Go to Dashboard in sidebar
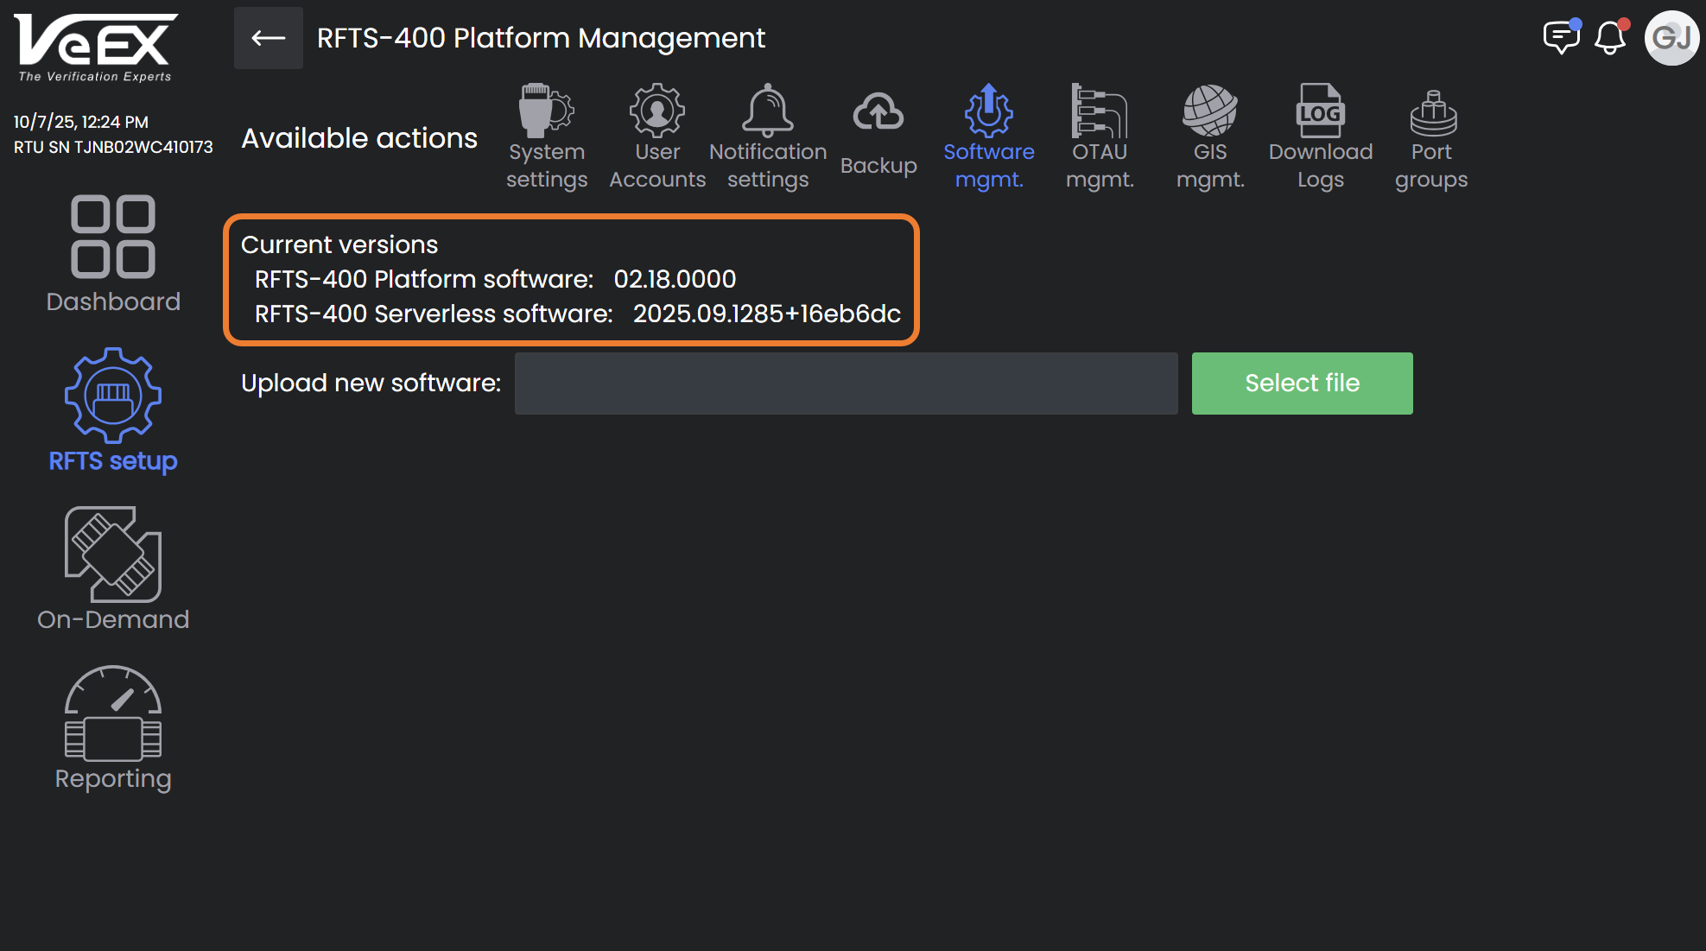The width and height of the screenshot is (1706, 951). coord(113,255)
